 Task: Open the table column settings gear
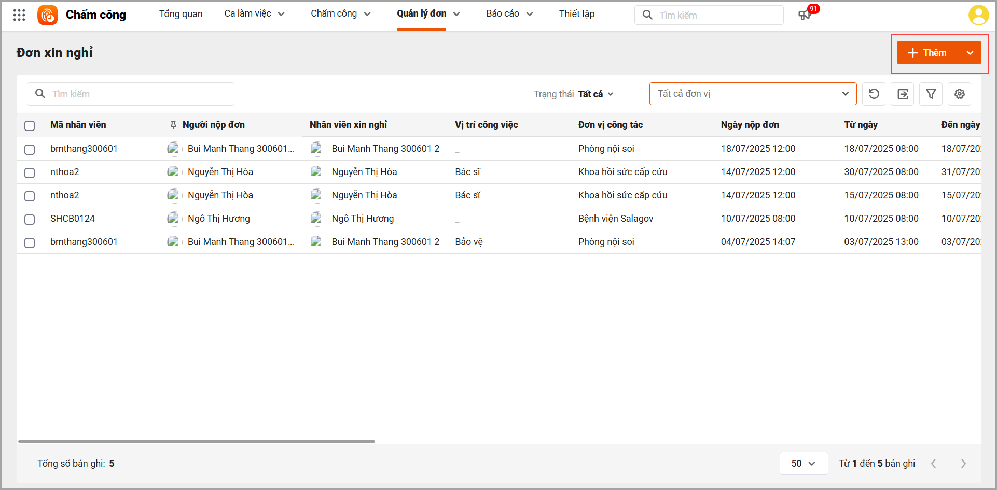point(959,94)
